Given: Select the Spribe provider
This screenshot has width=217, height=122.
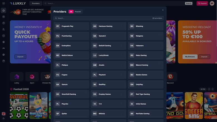Looking at the screenshot, I should (71, 114).
